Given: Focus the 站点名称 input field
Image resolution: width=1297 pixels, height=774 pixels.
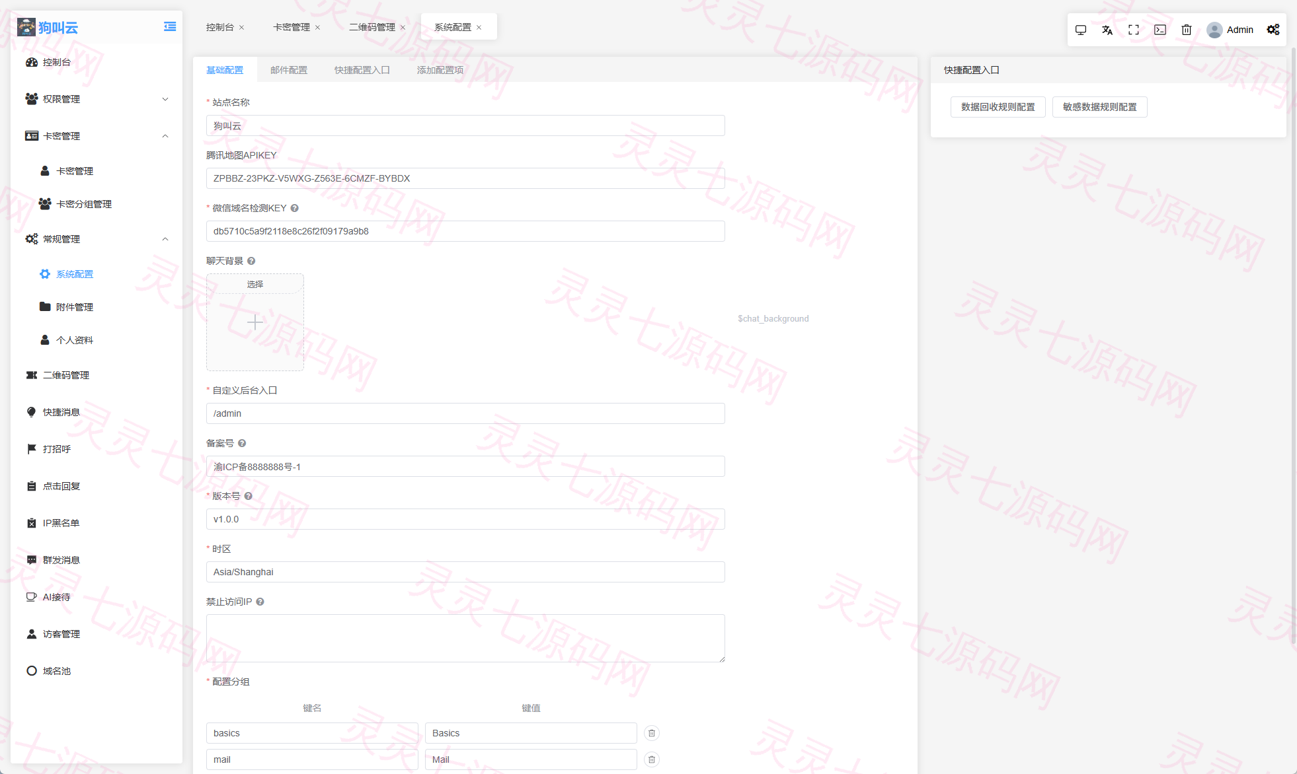Looking at the screenshot, I should pos(465,125).
